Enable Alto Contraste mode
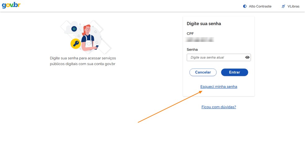This screenshot has height=147, width=305. (x=257, y=6)
